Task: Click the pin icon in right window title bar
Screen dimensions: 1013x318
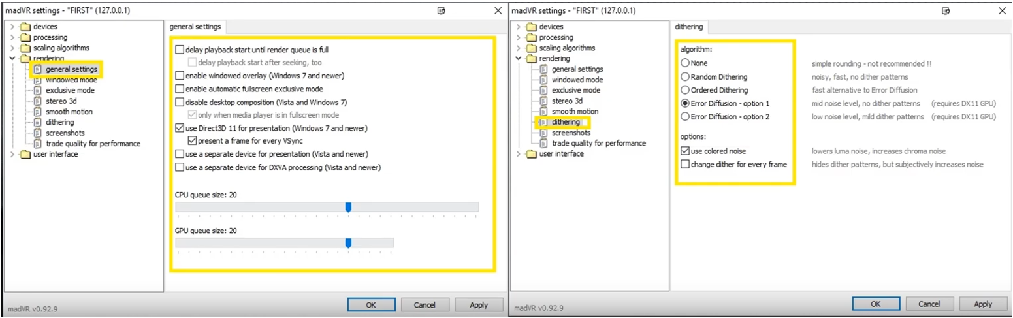Action: (946, 11)
